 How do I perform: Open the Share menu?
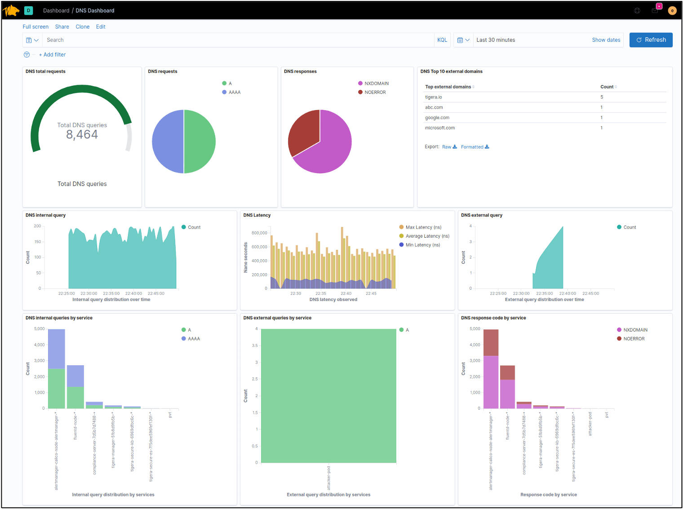[x=62, y=27]
